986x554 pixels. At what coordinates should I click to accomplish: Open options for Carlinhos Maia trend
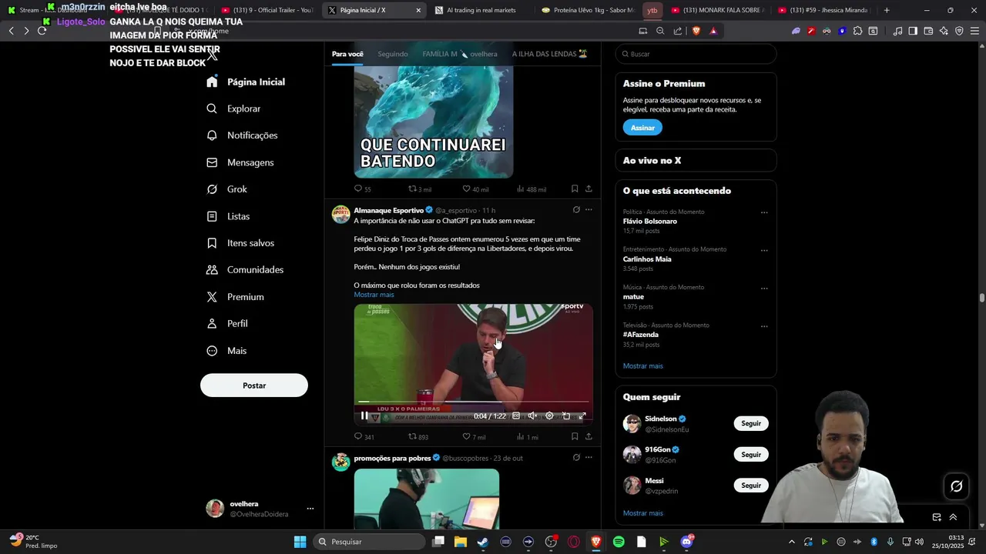click(x=764, y=250)
